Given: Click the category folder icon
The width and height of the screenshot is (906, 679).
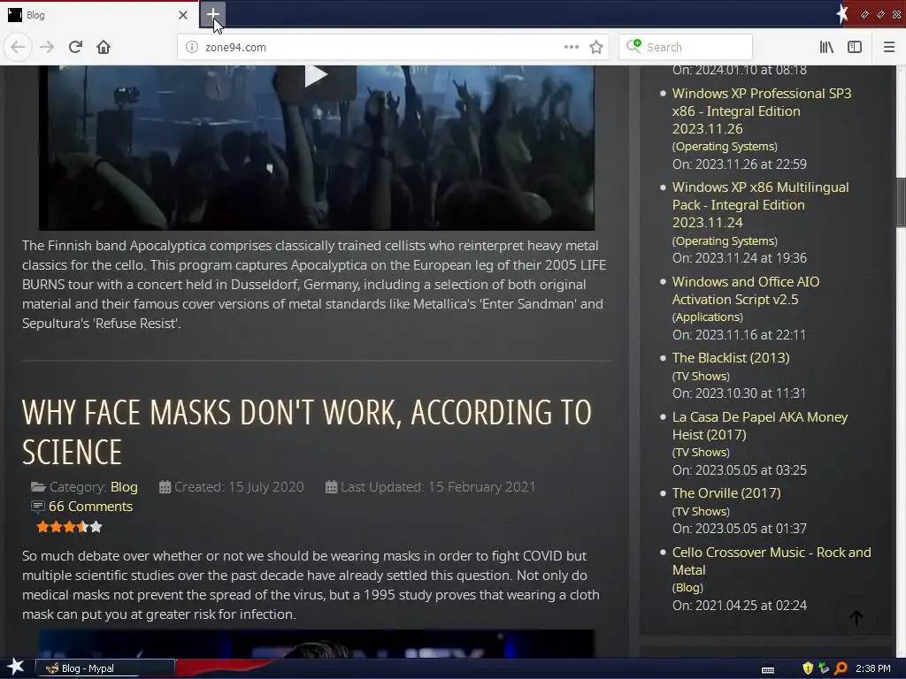Looking at the screenshot, I should [x=38, y=487].
